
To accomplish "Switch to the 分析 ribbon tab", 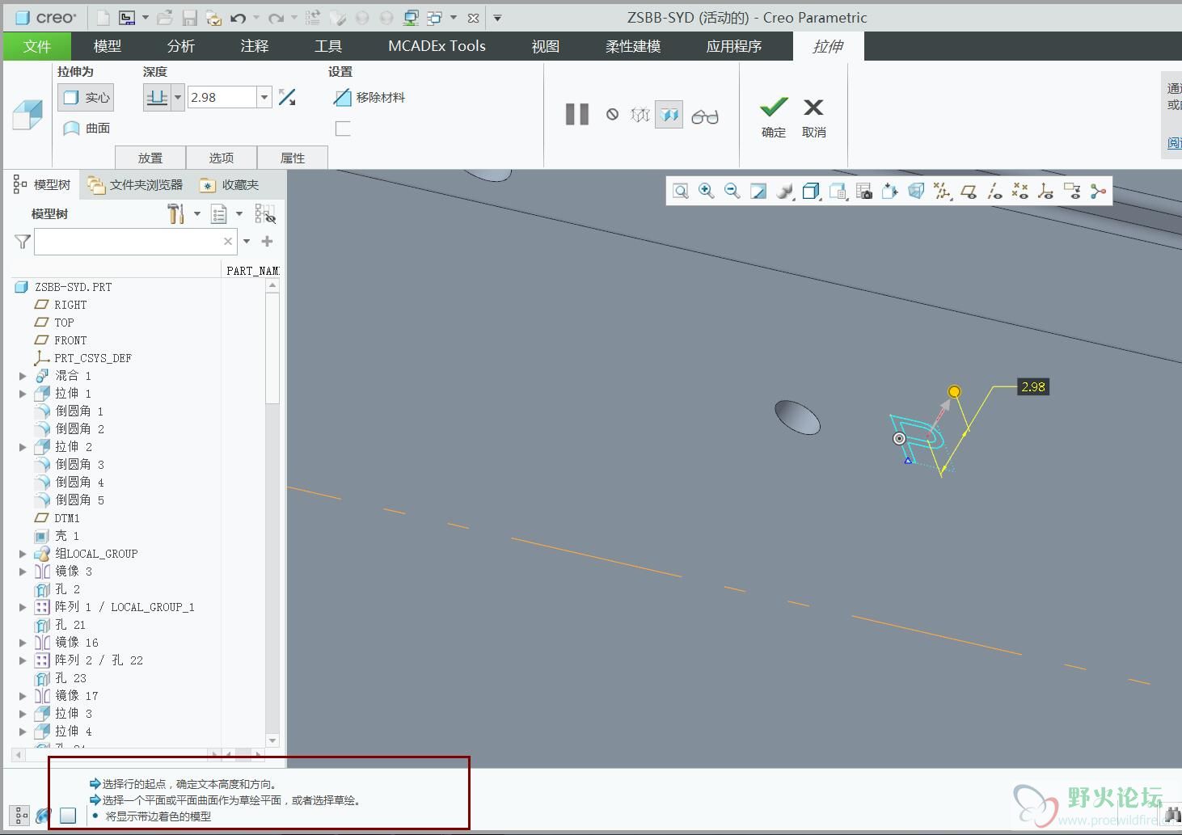I will 181,46.
